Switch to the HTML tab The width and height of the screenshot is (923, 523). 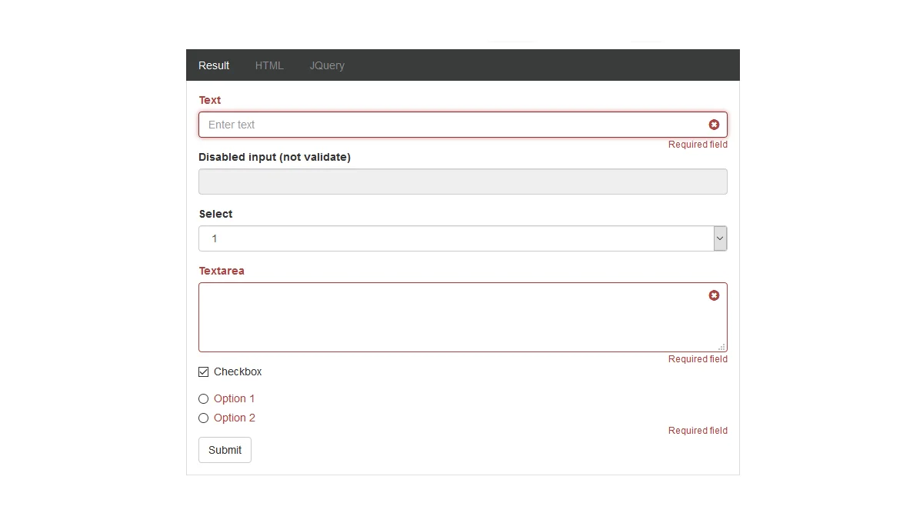point(269,65)
